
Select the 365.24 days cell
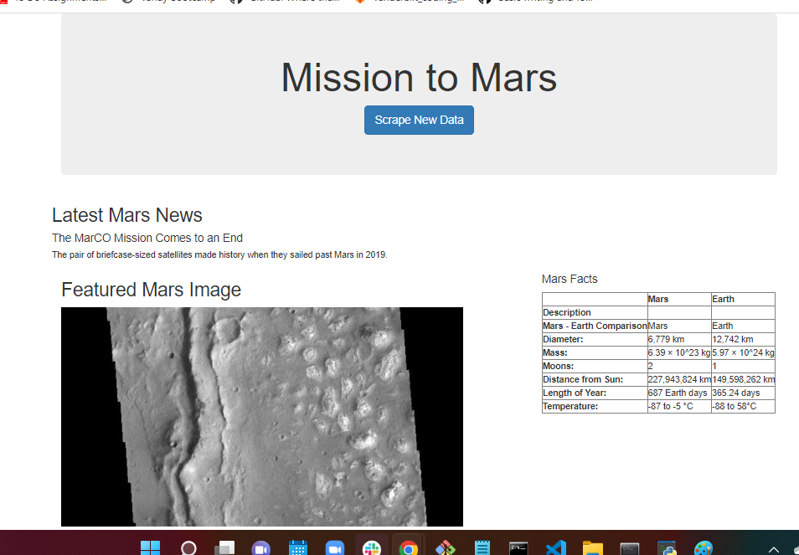[743, 393]
